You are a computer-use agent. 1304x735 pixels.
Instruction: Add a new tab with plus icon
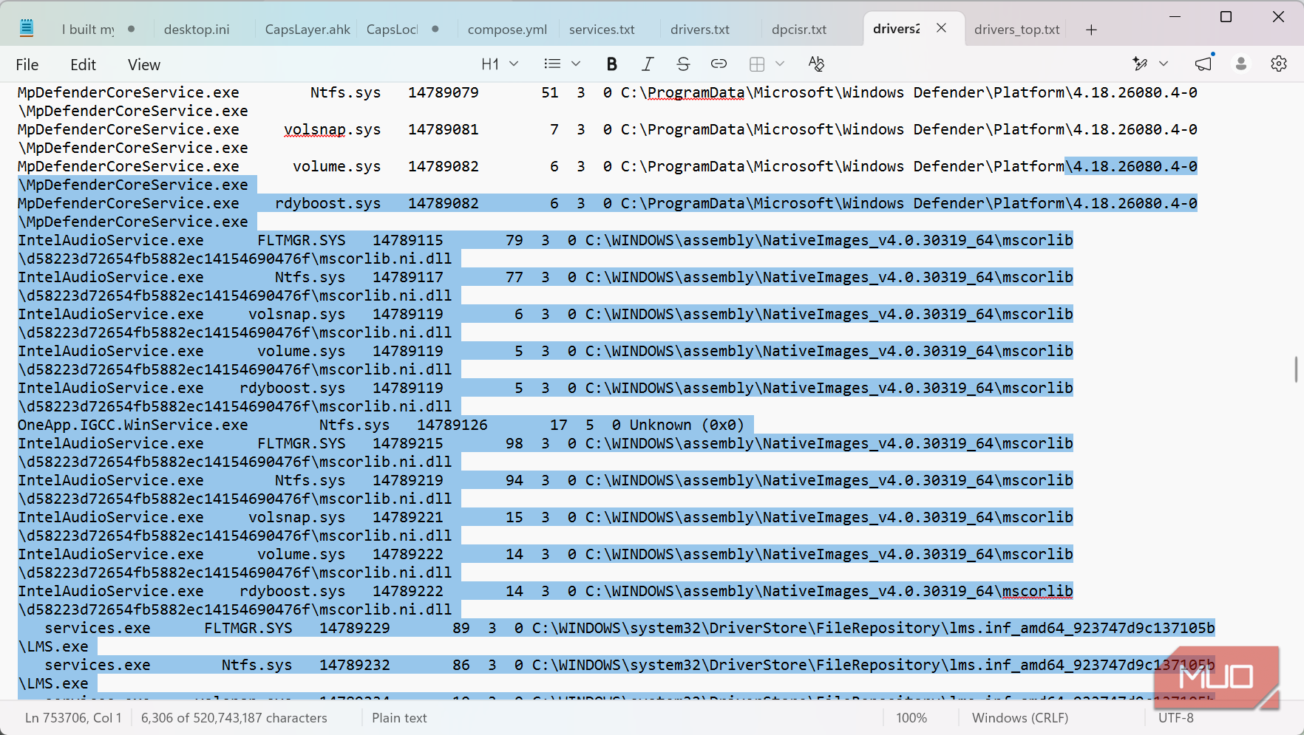(x=1091, y=30)
